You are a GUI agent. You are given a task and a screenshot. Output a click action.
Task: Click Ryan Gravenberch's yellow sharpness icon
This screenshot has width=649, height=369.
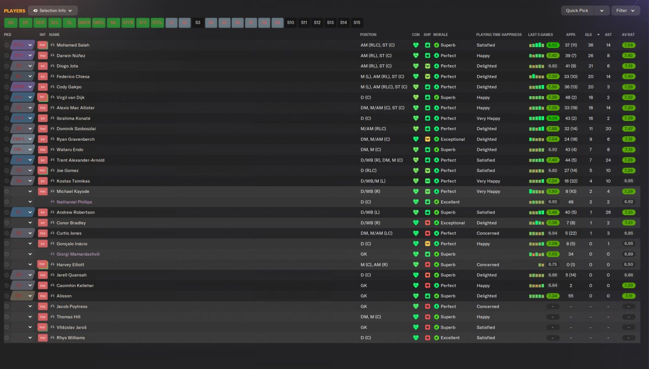pos(427,139)
